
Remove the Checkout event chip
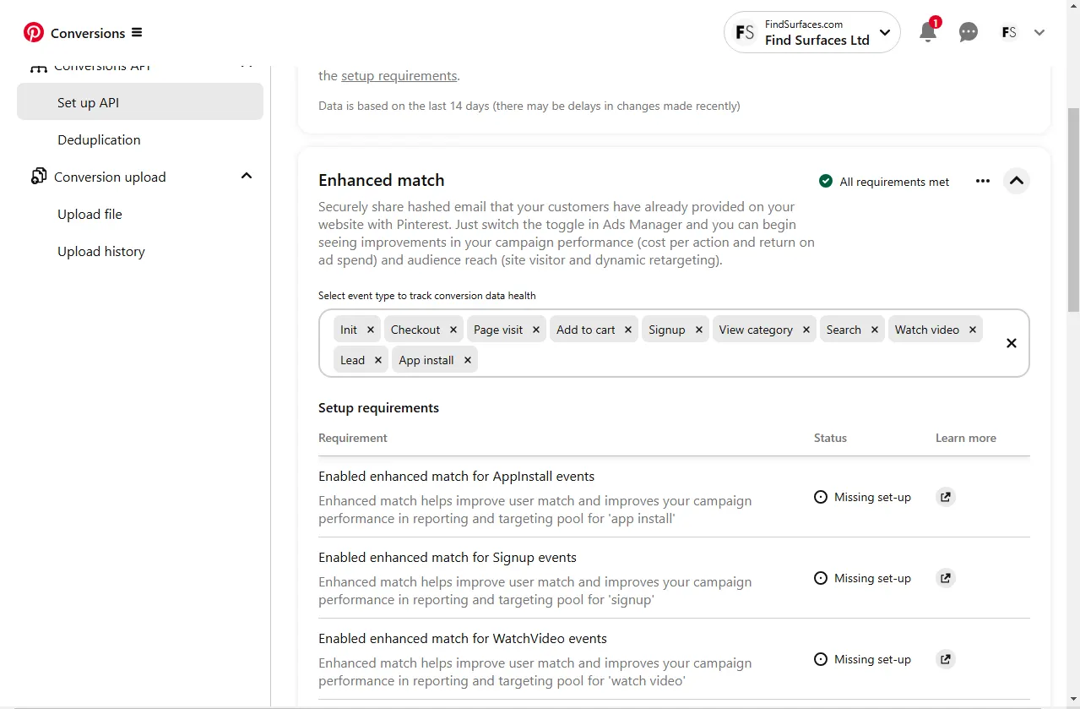coord(453,330)
